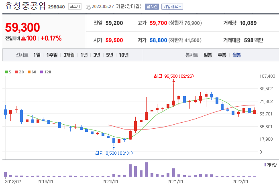279x186 pixels.
Task: Select the 3개월 line chart tab
Action: pos(69,55)
